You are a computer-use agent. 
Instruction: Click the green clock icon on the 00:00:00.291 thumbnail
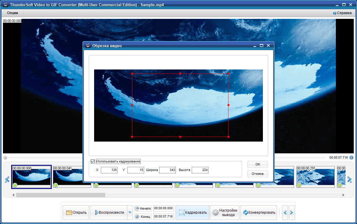(299, 185)
